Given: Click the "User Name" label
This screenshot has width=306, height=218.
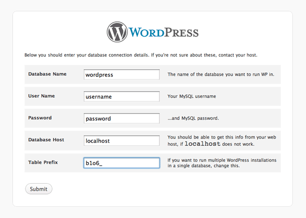Looking at the screenshot, I should pyautogui.click(x=42, y=96).
